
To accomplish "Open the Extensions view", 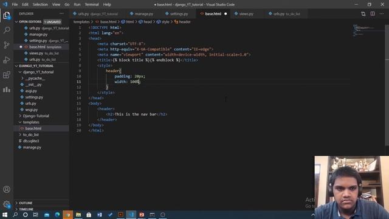I will tap(7, 75).
